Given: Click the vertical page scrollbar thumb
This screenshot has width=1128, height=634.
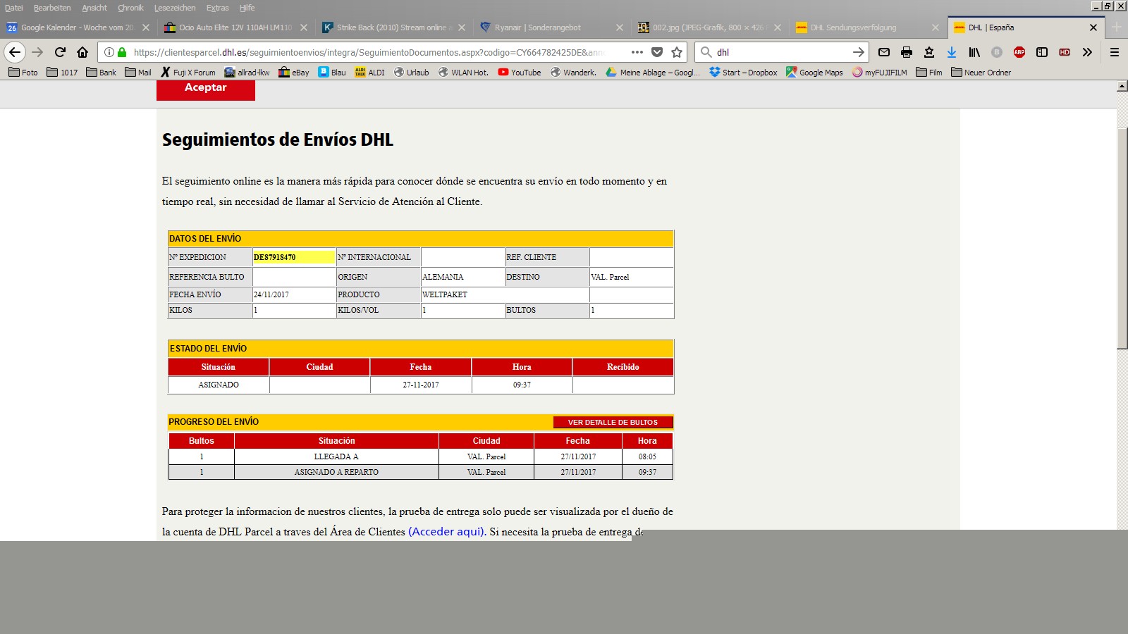Looking at the screenshot, I should point(1122,238).
